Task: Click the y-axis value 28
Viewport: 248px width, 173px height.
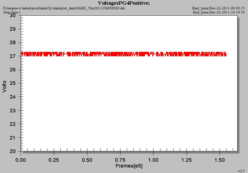Action: tap(13, 43)
